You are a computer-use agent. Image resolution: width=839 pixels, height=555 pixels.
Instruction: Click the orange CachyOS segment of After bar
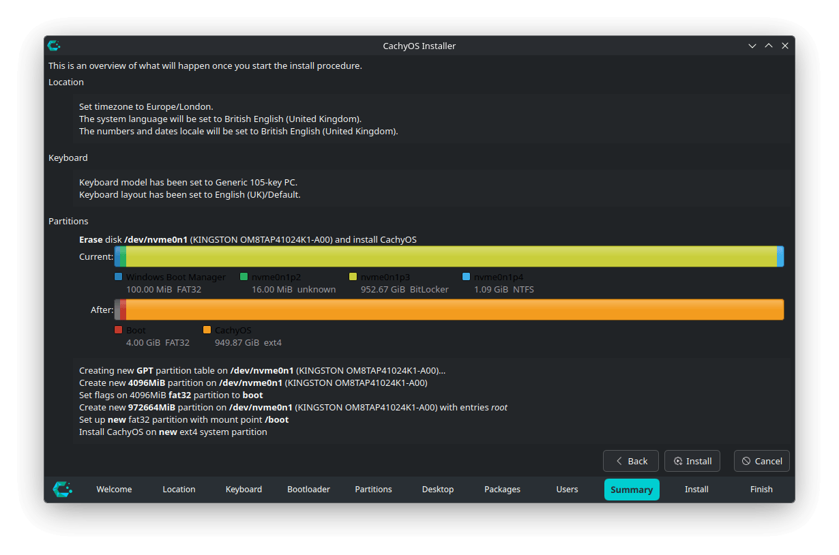[x=455, y=310]
